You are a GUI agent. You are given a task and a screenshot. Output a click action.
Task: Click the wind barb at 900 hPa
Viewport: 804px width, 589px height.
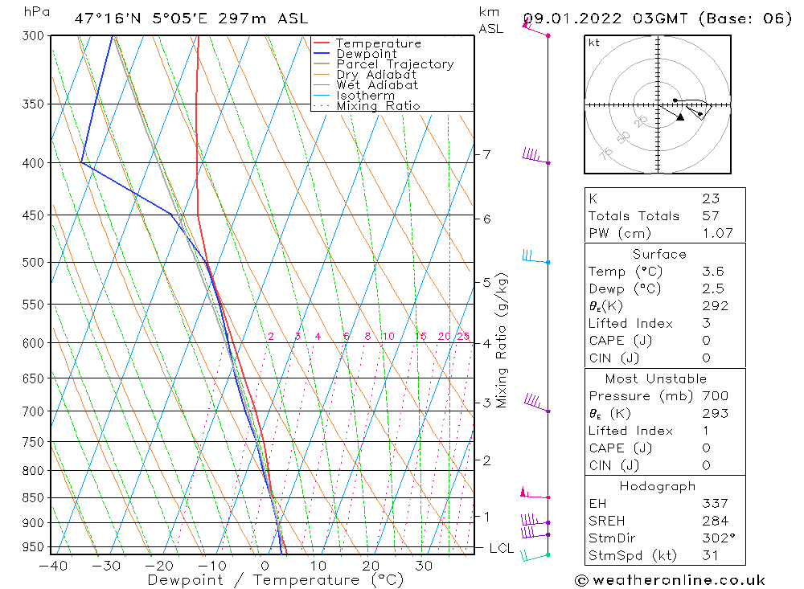[x=535, y=520]
